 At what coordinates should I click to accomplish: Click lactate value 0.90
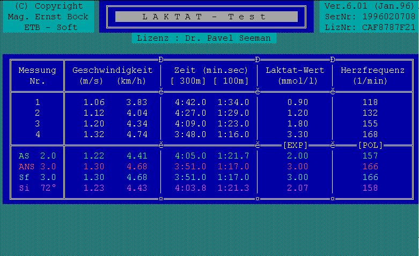[298, 102]
